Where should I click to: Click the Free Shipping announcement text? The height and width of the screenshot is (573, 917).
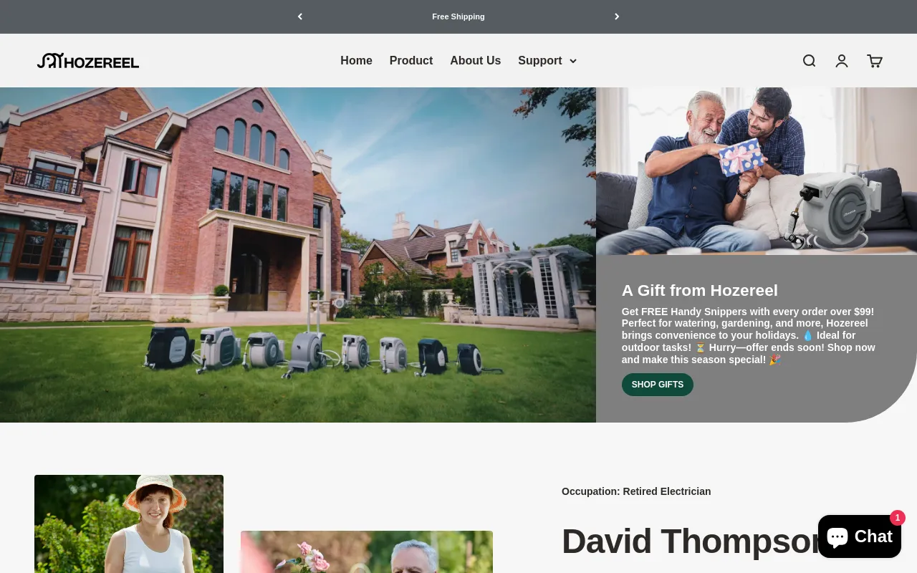click(x=458, y=16)
